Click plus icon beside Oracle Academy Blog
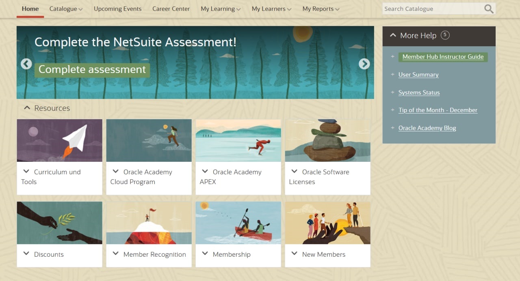Viewport: 520px width, 281px height. [392, 128]
